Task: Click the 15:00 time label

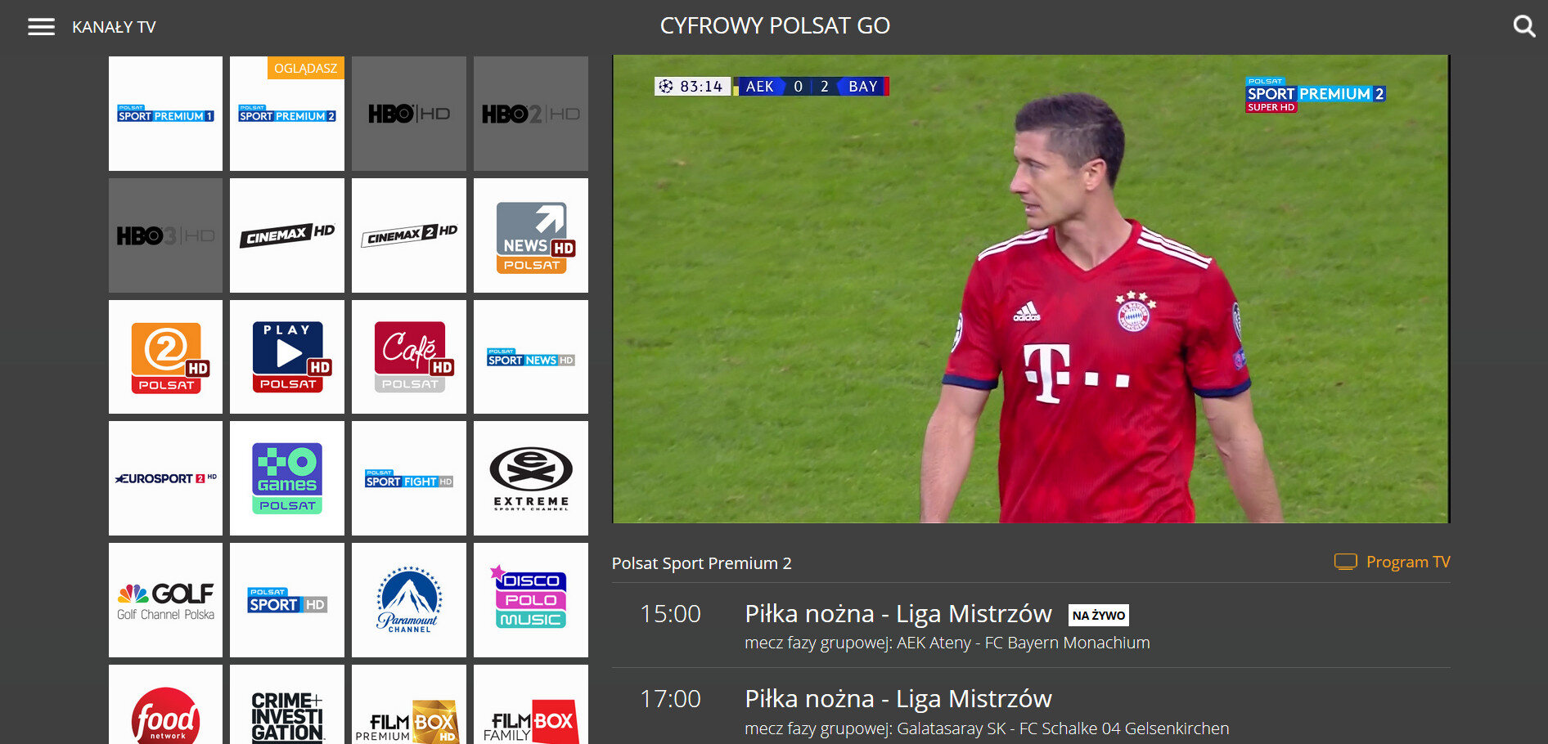Action: pos(670,614)
